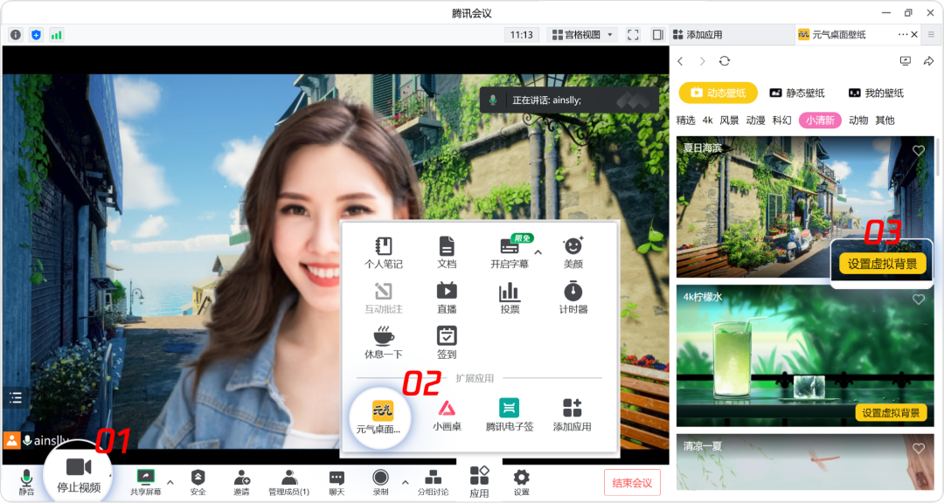Image resolution: width=944 pixels, height=503 pixels.
Task: Click 添加应用 in the apps popup
Action: tap(573, 417)
